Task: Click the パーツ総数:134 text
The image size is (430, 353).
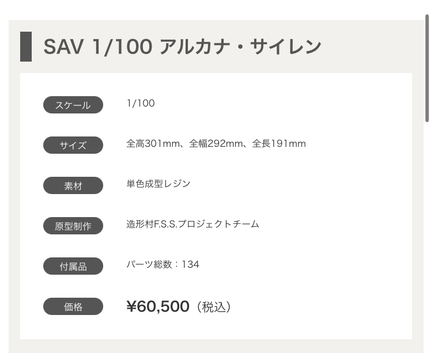Action: [163, 264]
